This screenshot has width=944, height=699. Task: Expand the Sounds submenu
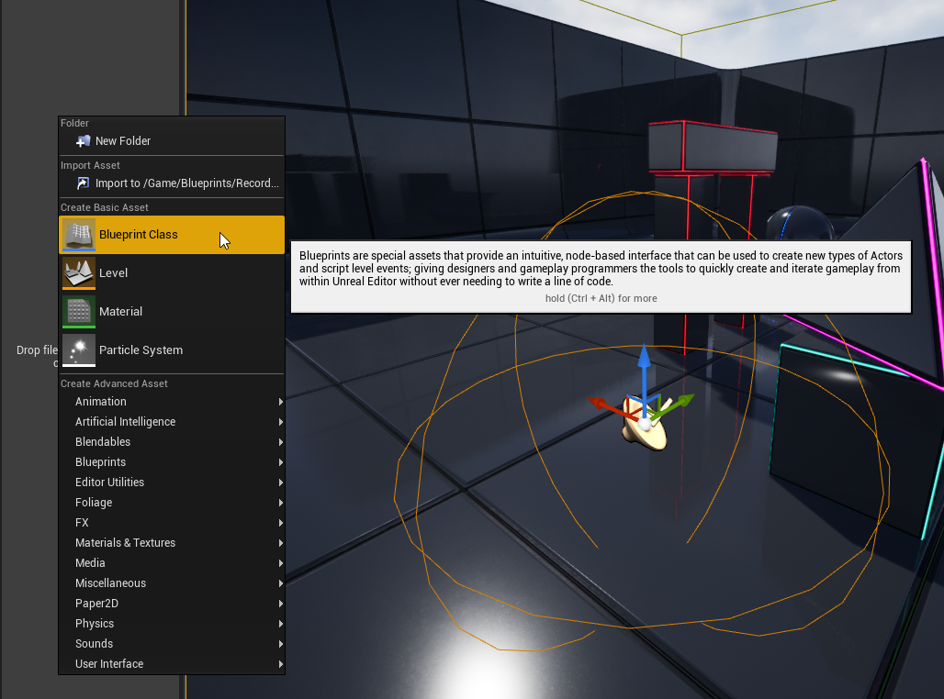click(172, 644)
